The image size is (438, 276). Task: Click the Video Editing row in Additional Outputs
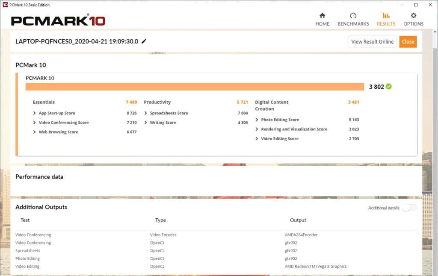point(216,267)
